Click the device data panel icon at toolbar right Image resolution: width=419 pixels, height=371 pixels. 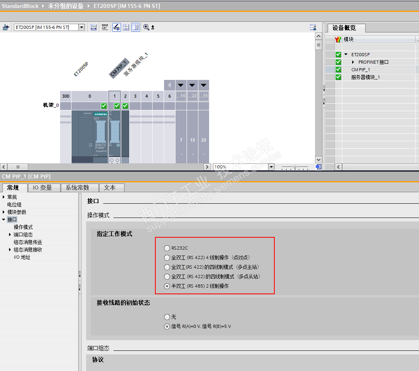[313, 27]
